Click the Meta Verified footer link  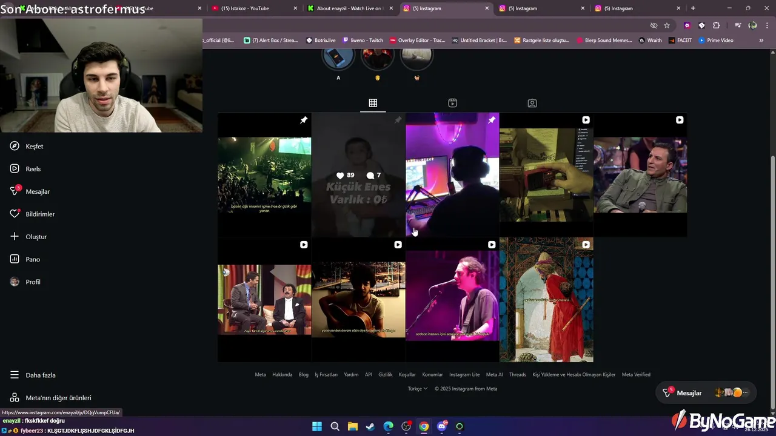[636, 374]
